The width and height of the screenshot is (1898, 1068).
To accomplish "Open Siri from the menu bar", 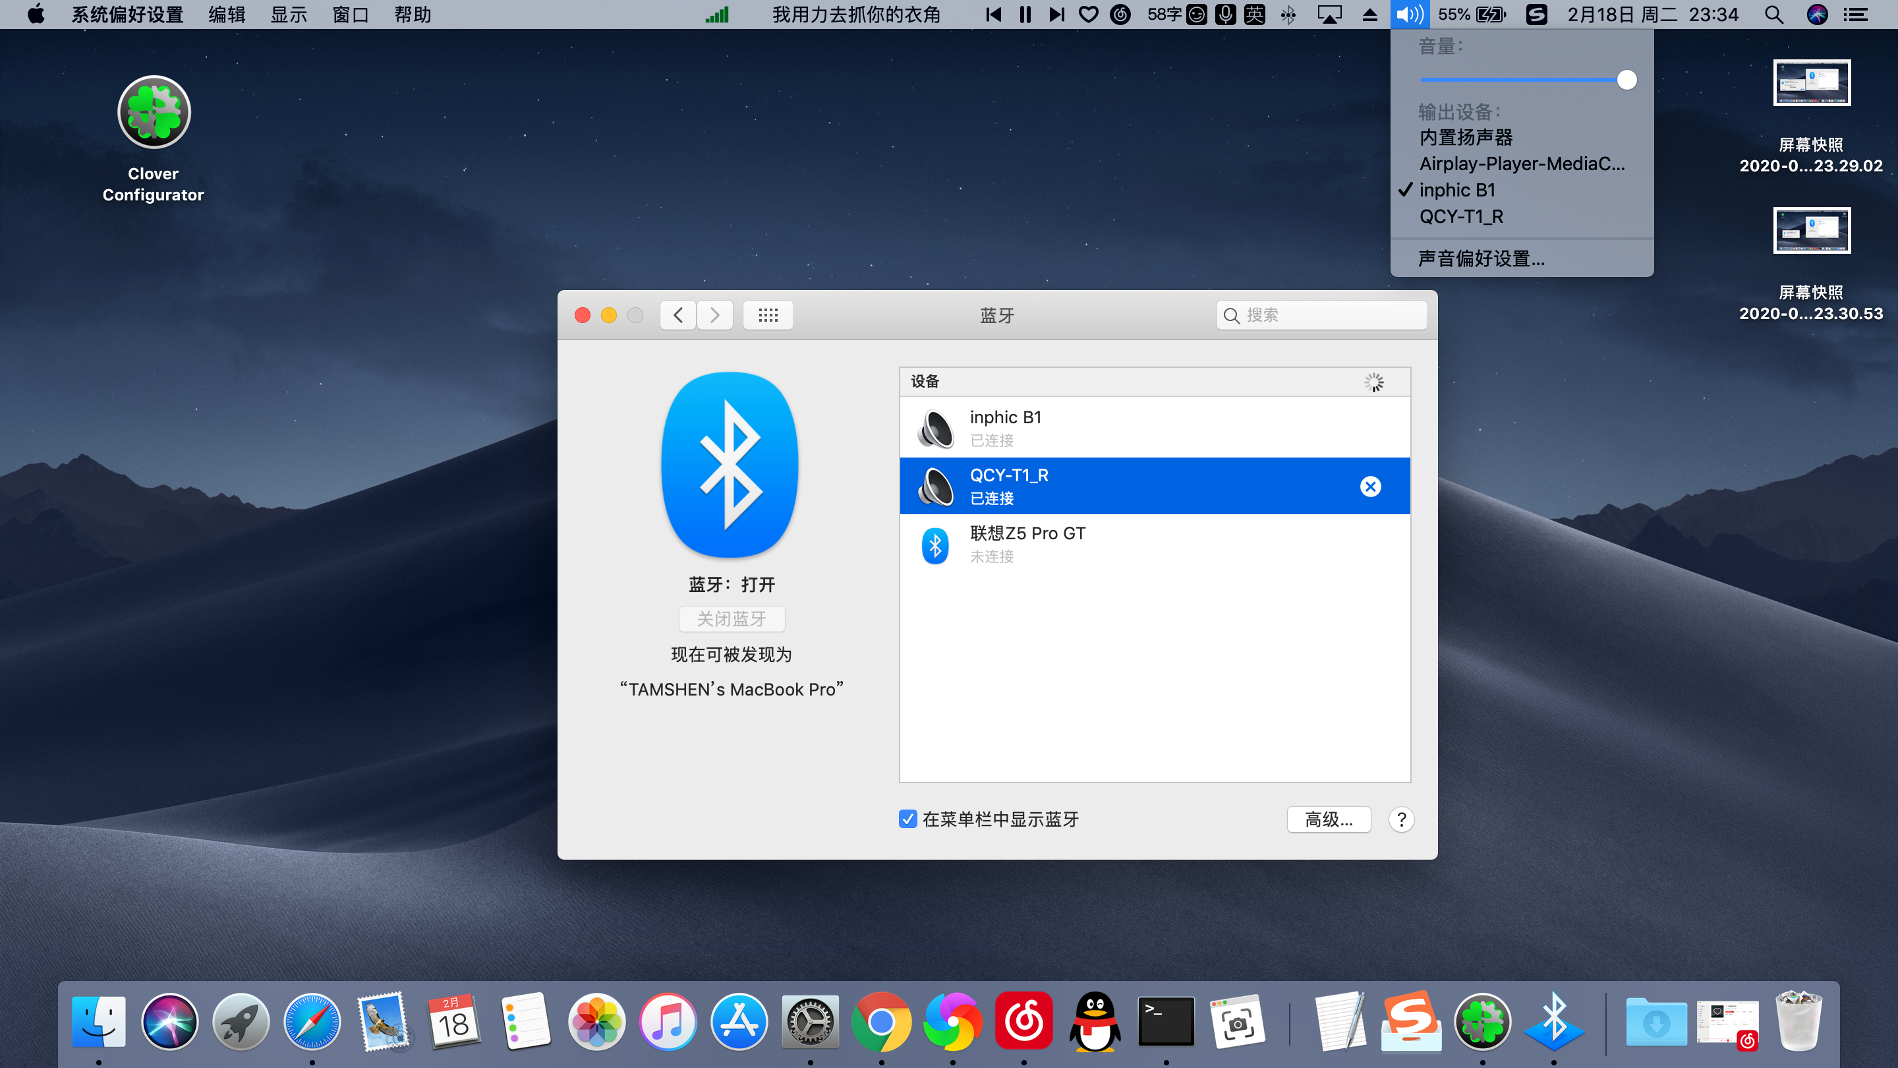I will [1817, 14].
